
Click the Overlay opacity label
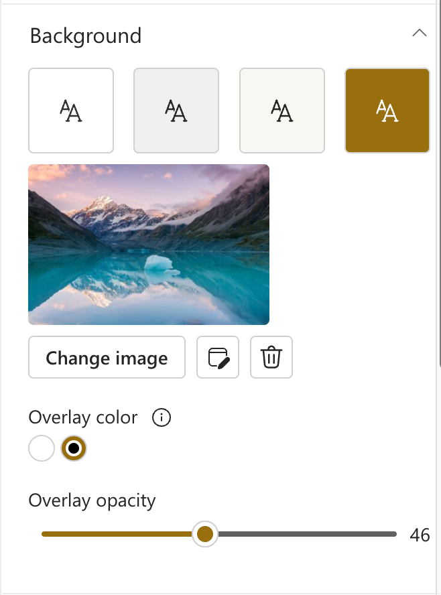coord(92,501)
